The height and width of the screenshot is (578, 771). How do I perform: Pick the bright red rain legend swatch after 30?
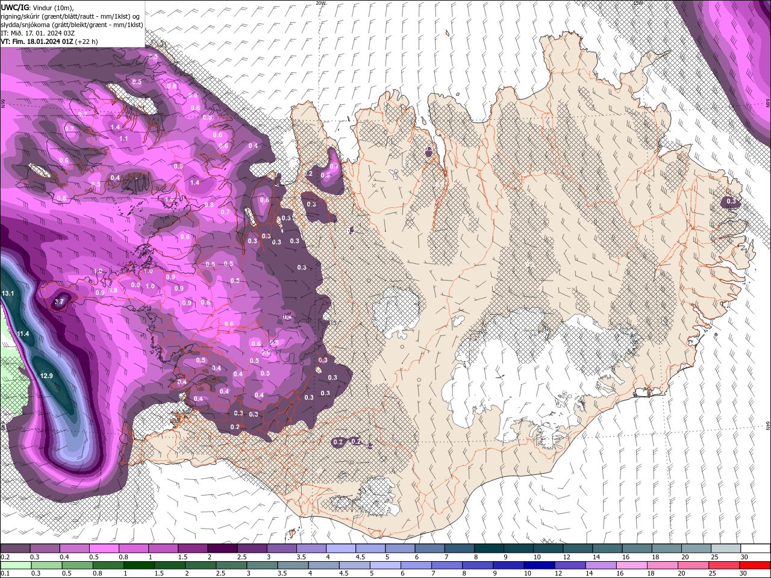(x=754, y=565)
